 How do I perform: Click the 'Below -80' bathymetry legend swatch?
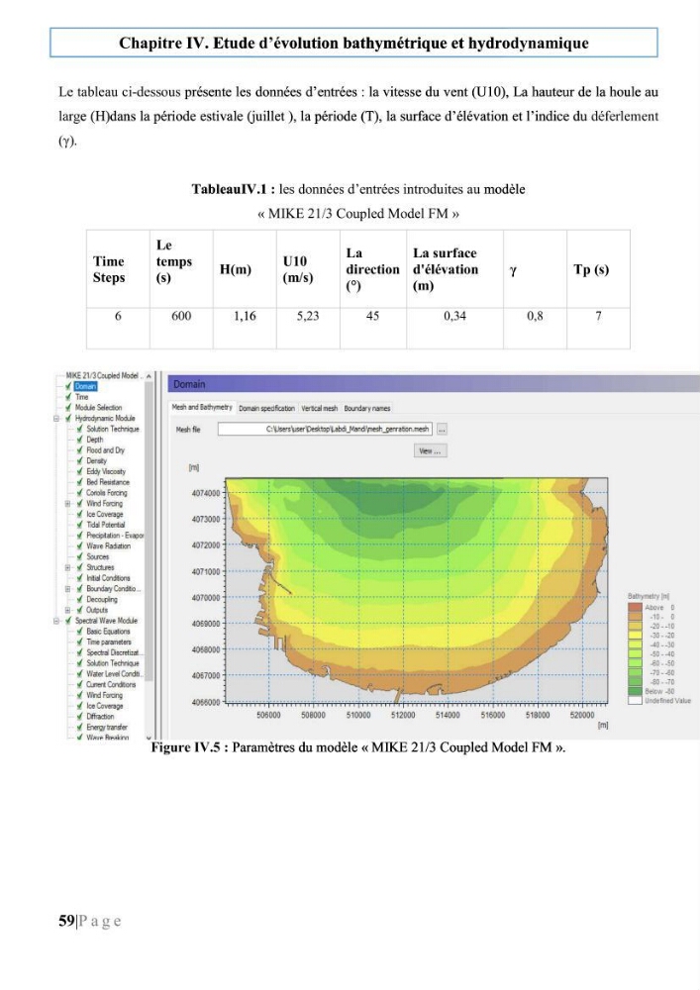[635, 691]
